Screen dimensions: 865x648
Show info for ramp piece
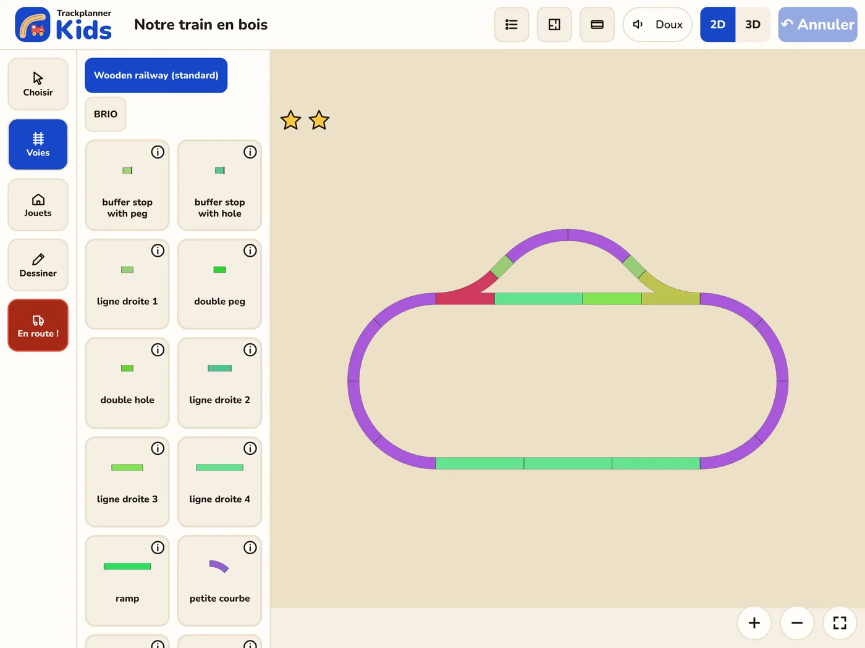click(158, 547)
